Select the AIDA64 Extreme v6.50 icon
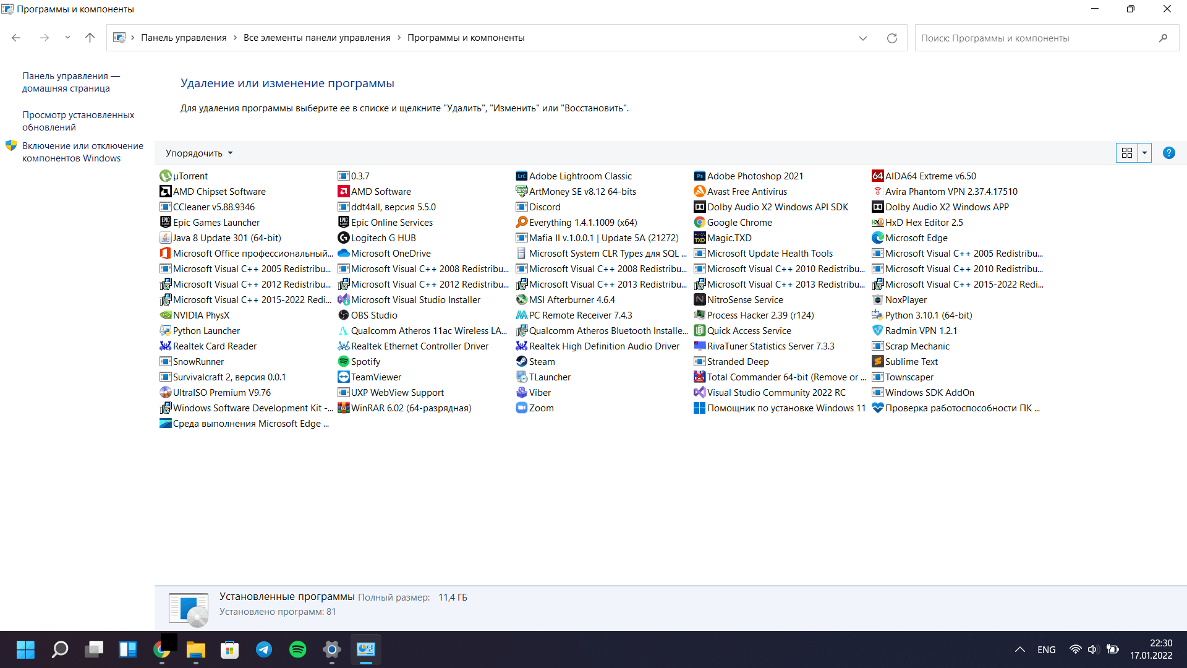This screenshot has width=1187, height=668. coord(877,176)
